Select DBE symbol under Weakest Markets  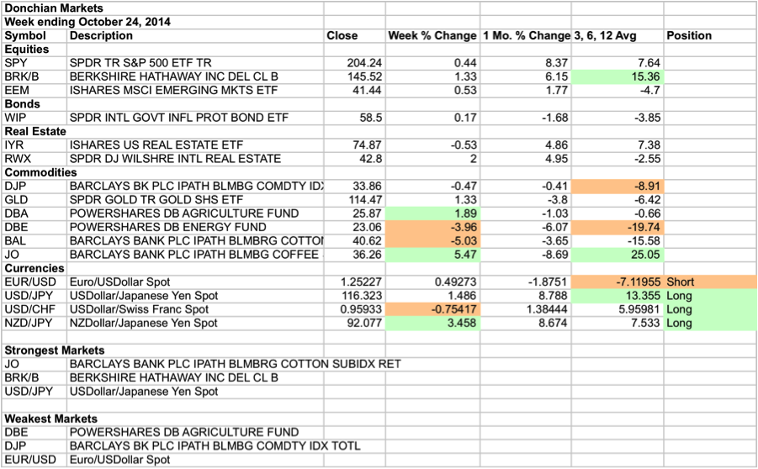tap(34, 432)
